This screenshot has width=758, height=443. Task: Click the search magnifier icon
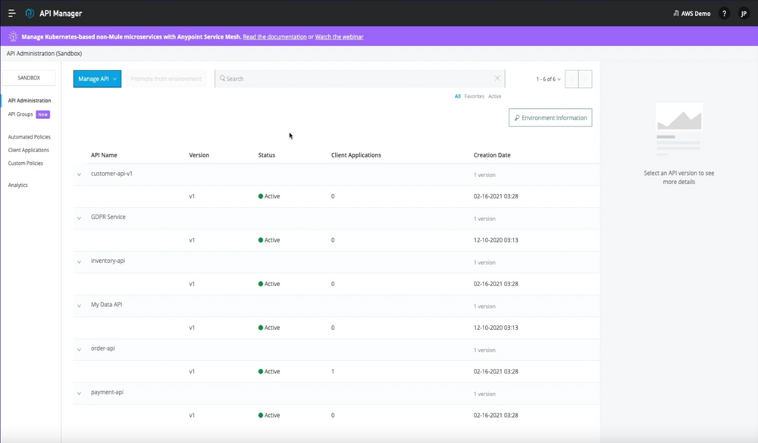tap(223, 78)
